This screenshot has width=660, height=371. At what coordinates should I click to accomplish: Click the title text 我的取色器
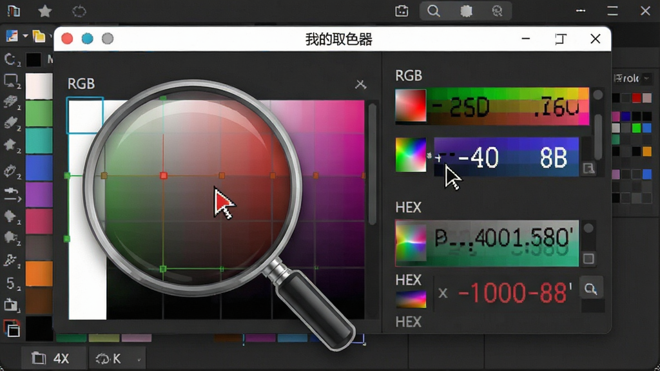coord(339,39)
